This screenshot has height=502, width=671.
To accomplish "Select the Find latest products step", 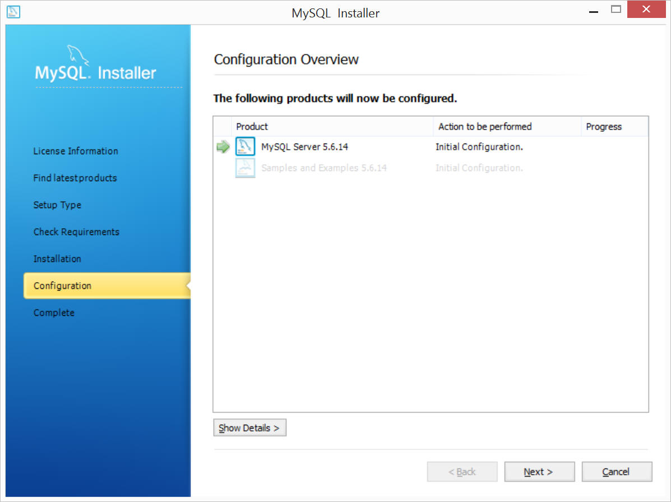I will 75,178.
